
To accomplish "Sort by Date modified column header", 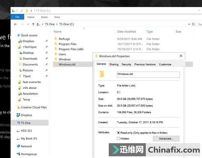I will point(127,32).
